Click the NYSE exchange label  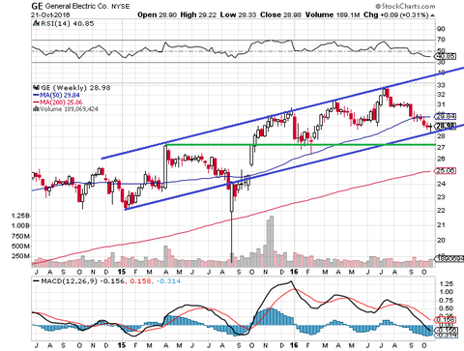(120, 7)
